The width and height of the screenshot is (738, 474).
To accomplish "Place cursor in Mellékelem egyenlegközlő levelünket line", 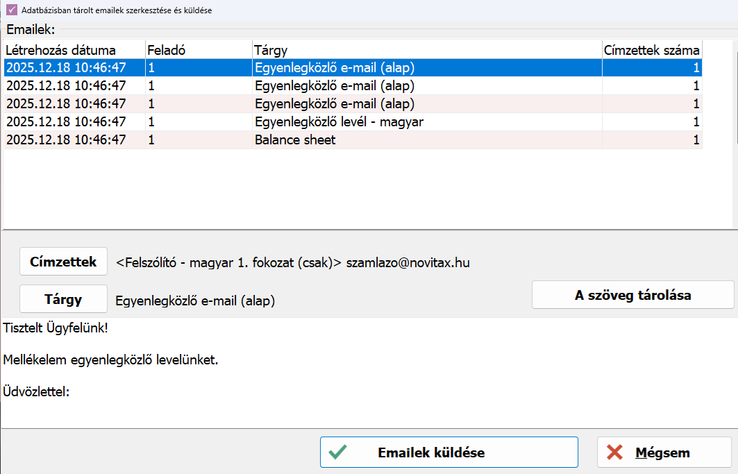I will (x=110, y=360).
